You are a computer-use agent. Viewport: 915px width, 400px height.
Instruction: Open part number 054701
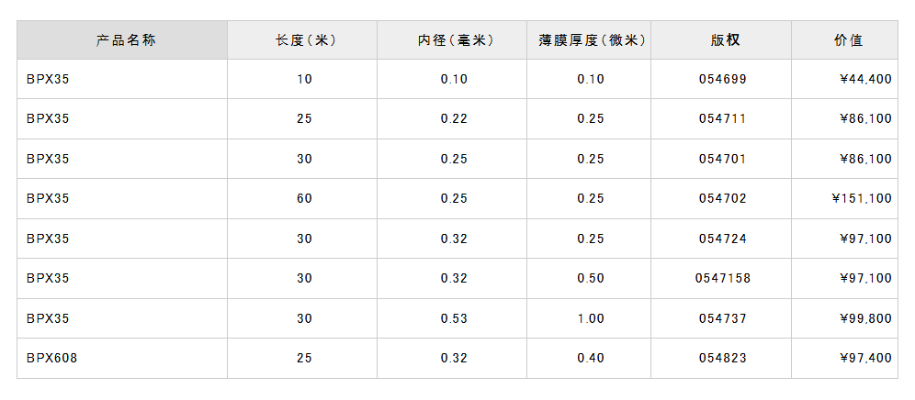pos(723,160)
